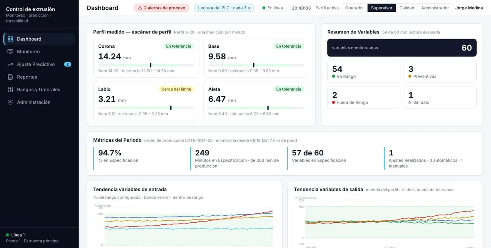
Task: Click the blue 2 badge on Ajuste Predictivo
Action: 68,64
